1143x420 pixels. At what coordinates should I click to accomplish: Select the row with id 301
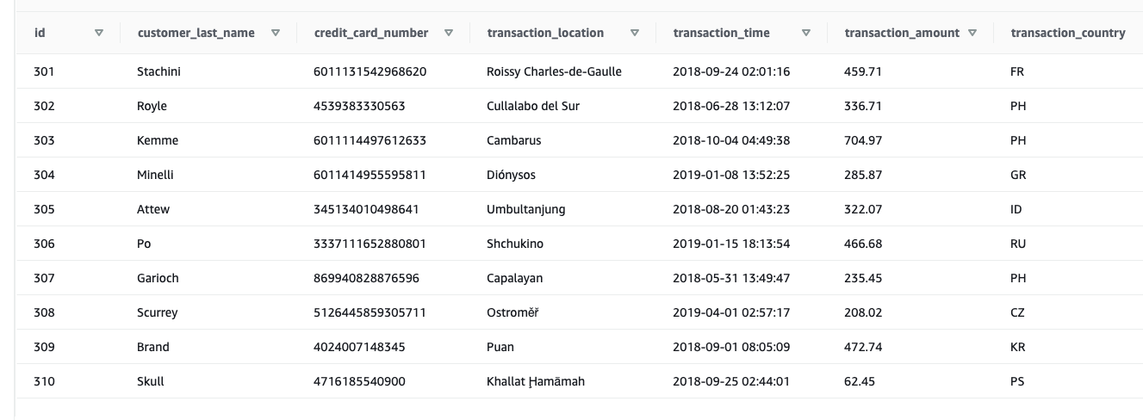(579, 71)
